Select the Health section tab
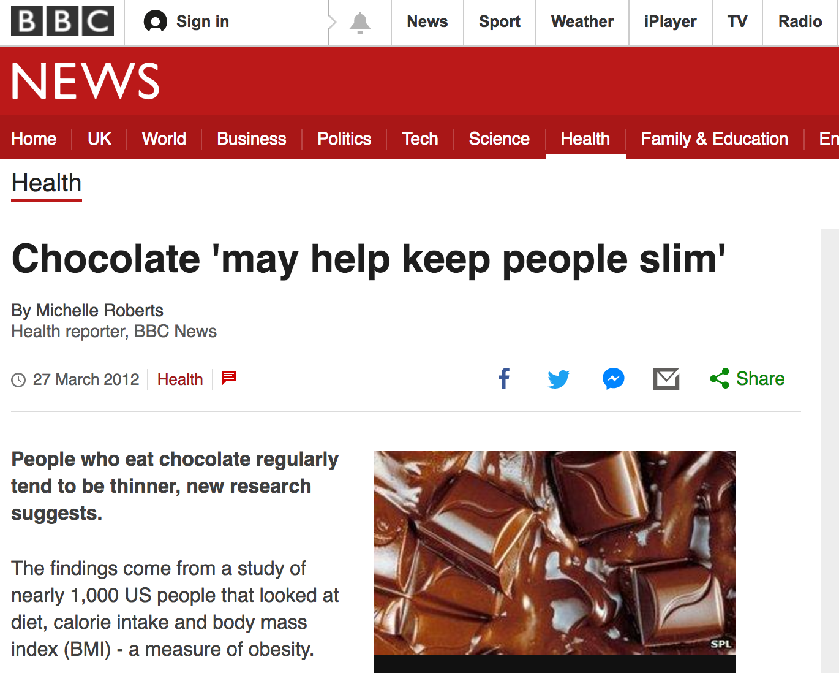This screenshot has width=839, height=673. [585, 139]
